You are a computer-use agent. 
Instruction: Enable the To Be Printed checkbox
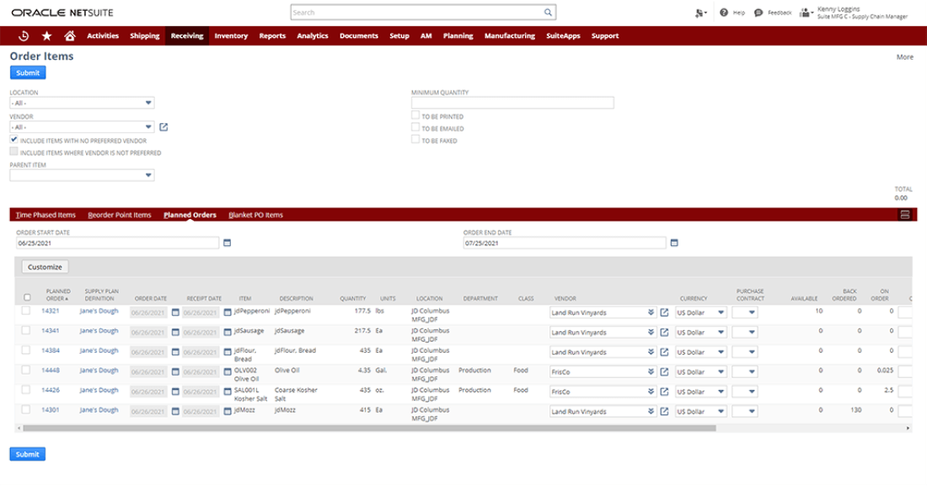click(x=415, y=116)
